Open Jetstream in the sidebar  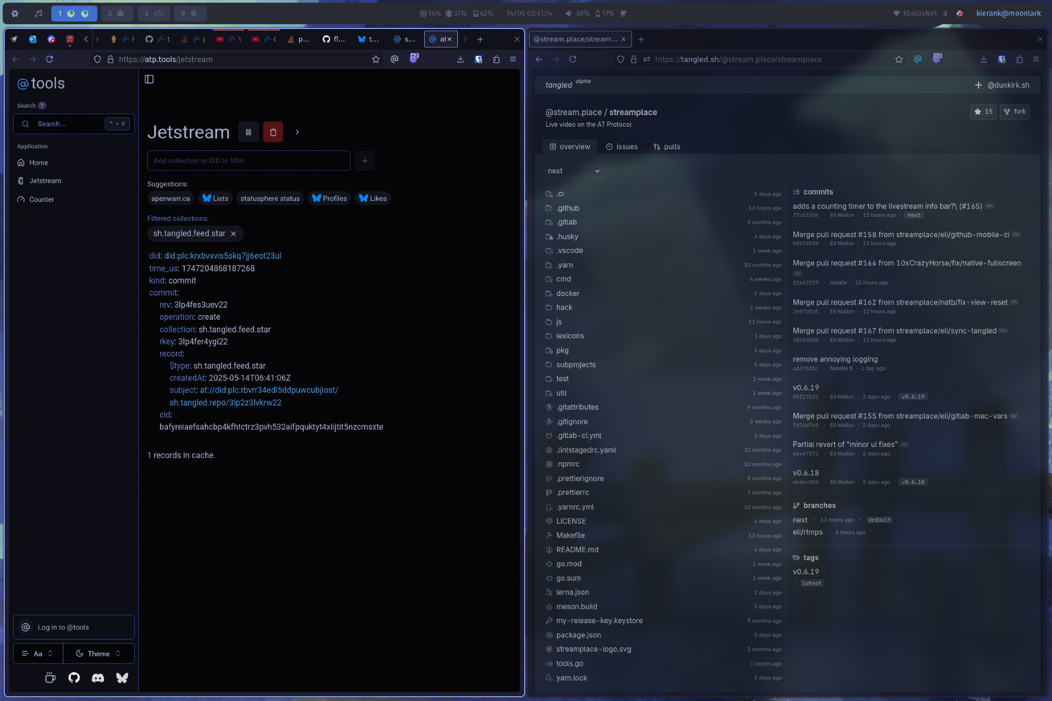coord(74,181)
